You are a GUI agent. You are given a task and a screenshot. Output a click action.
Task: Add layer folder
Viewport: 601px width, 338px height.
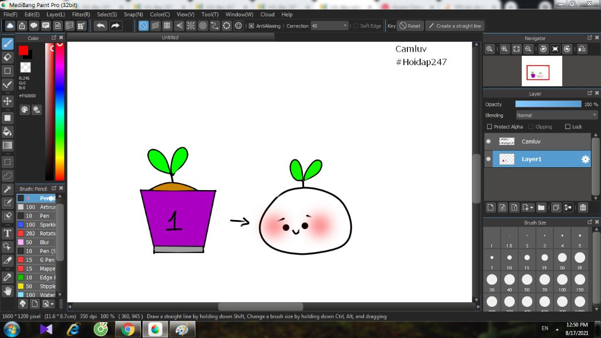tap(541, 207)
